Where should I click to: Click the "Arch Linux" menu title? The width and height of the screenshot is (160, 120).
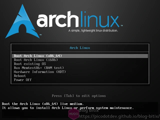coord(80,48)
